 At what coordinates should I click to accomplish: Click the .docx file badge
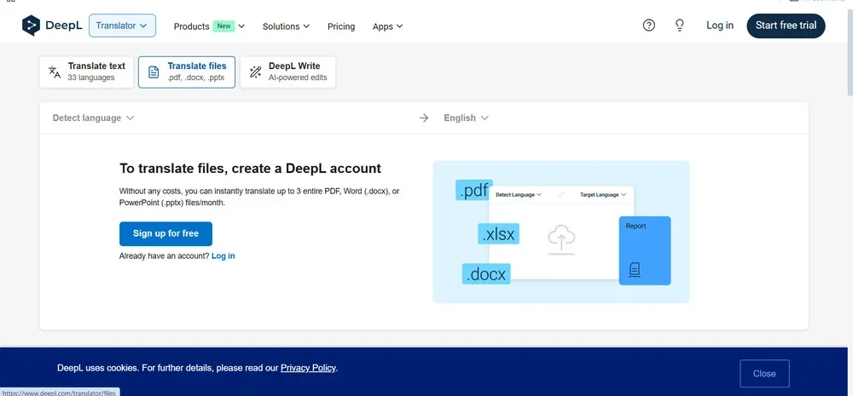coord(486,273)
